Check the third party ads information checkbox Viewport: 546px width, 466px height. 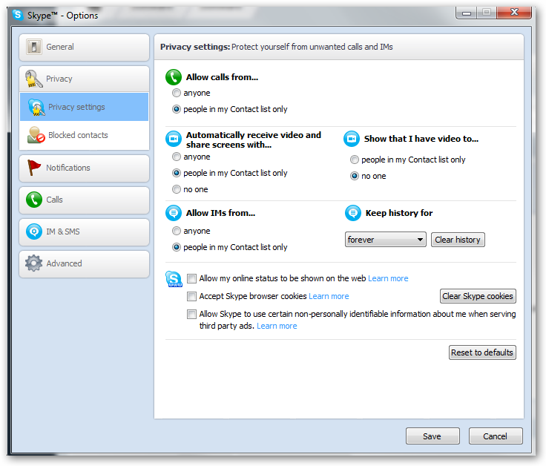tap(191, 314)
